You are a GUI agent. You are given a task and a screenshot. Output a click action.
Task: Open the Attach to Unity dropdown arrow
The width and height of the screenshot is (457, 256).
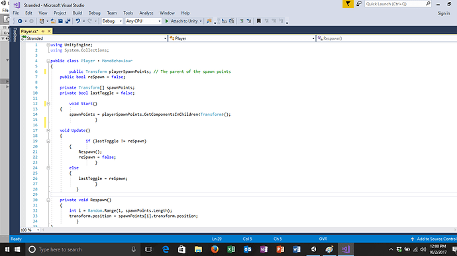point(201,21)
